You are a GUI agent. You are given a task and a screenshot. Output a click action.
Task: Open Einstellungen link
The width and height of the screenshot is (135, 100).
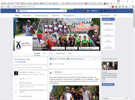[x=105, y=16]
